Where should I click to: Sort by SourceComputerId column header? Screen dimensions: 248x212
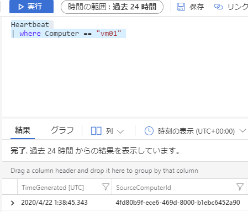coord(144,188)
